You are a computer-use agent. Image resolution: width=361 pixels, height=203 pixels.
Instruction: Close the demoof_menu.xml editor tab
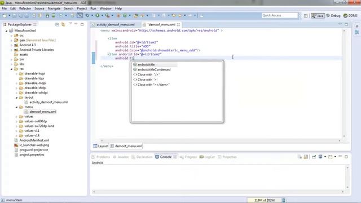178,24
